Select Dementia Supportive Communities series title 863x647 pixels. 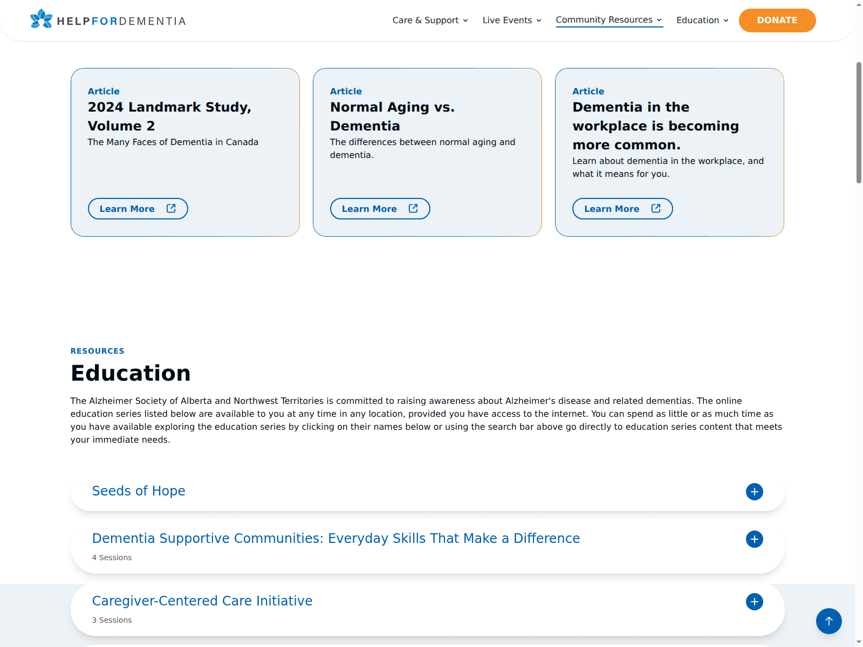[x=336, y=538]
